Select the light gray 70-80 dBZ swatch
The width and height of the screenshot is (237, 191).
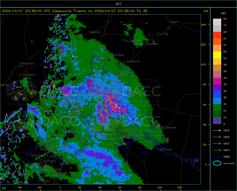tap(217, 22)
